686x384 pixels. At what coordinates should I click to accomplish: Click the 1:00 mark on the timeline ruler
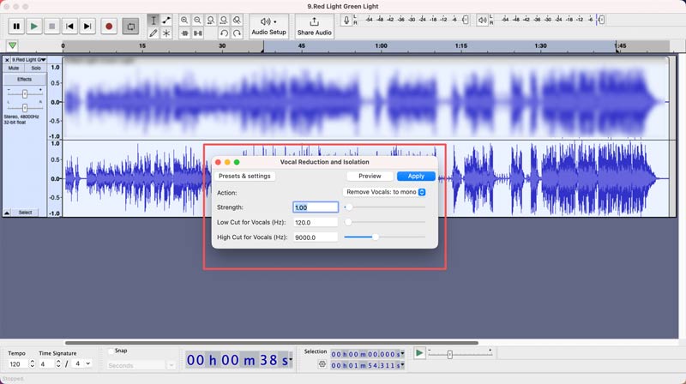(x=381, y=45)
